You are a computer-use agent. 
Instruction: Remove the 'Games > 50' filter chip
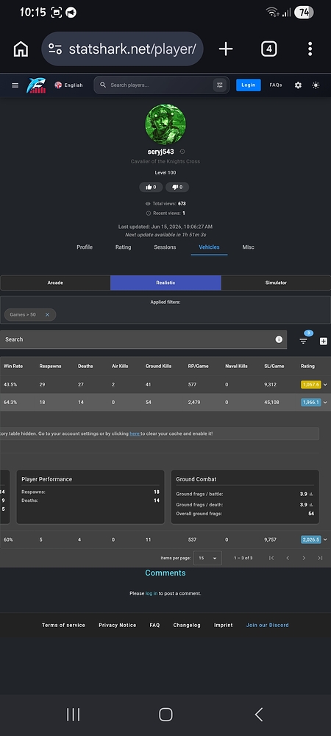(x=47, y=314)
